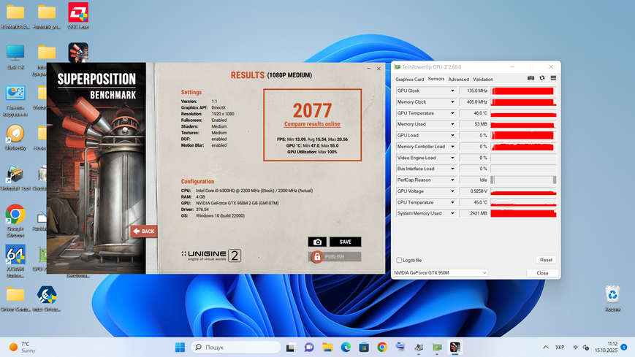The height and width of the screenshot is (357, 635).
Task: Switch to the Graphics Card tab
Action: point(409,80)
